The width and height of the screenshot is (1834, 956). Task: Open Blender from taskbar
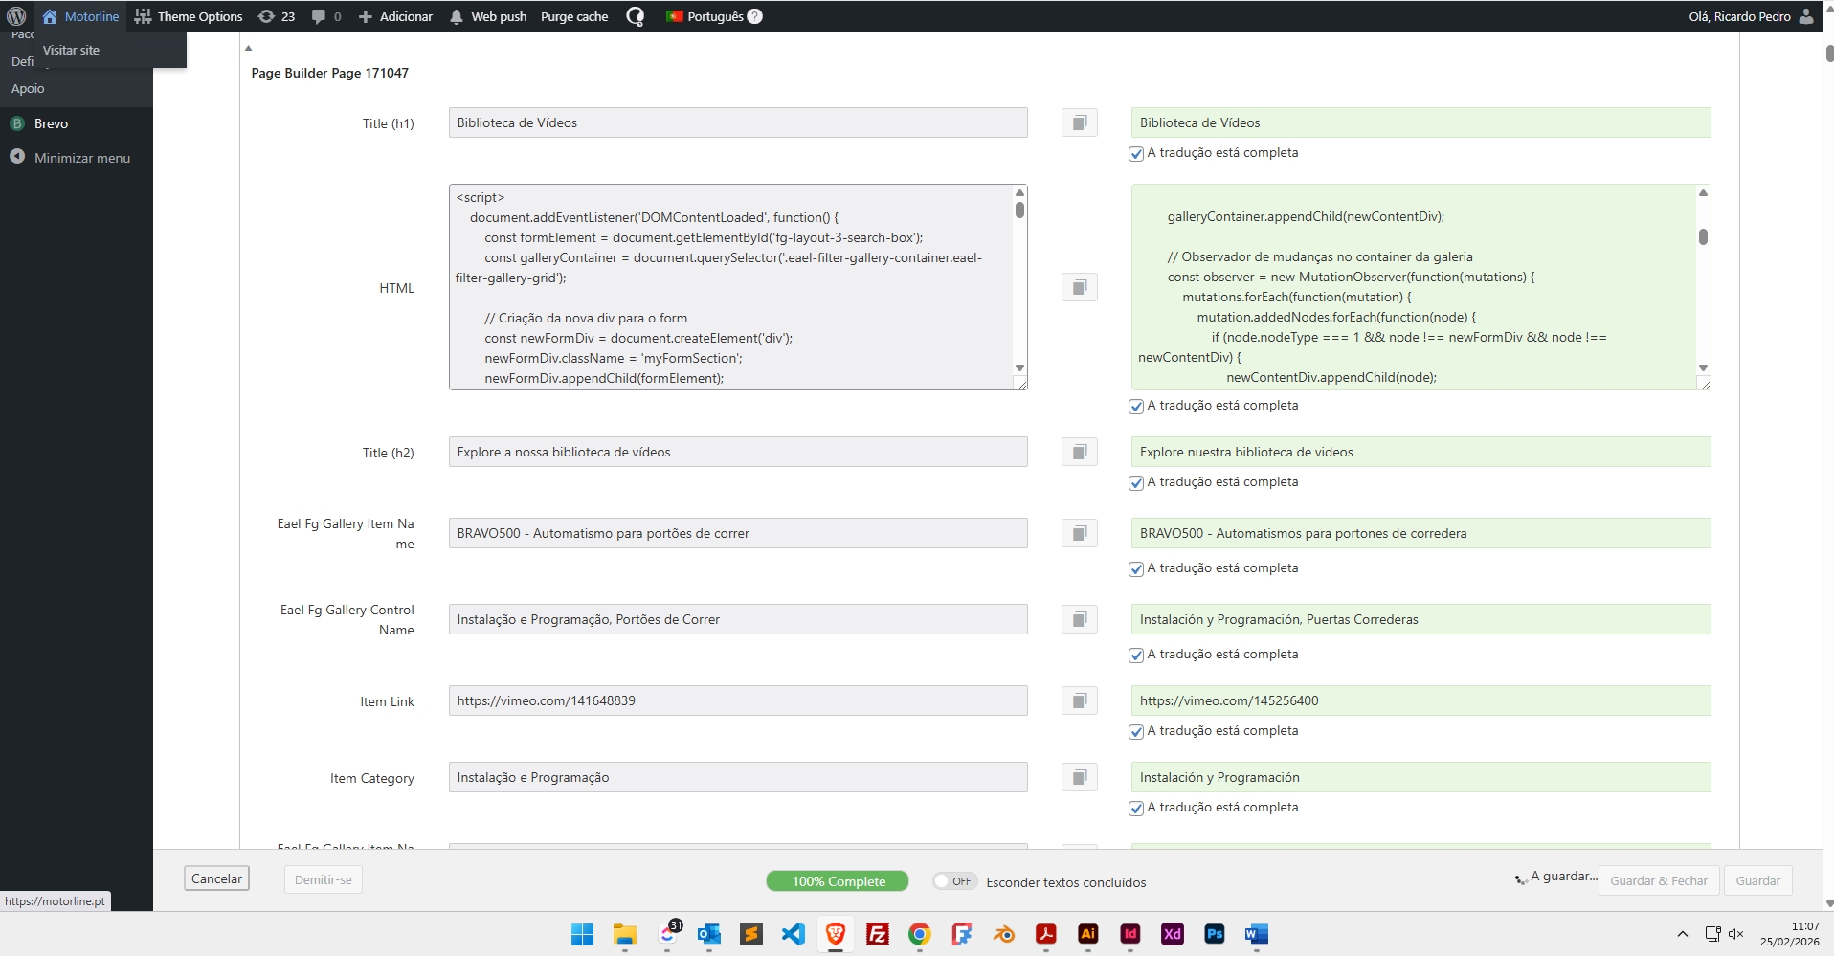coord(1004,934)
